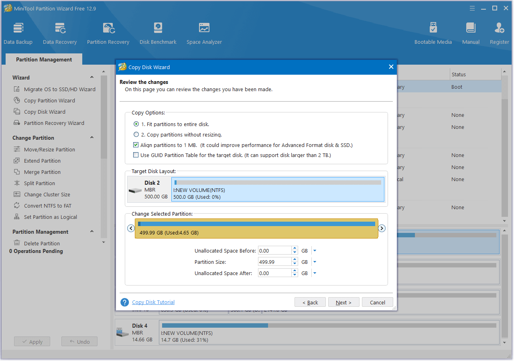Viewport: 514px width, 361px height.
Task: Choose Convert NTFS to FAT entry
Action: pos(48,206)
